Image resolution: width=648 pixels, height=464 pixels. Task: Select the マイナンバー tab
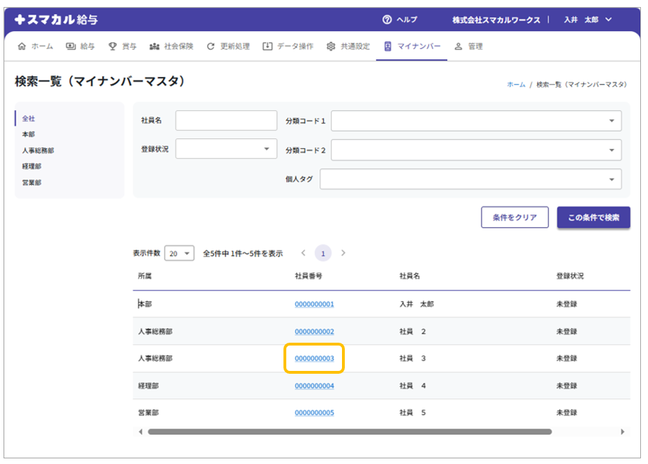[x=412, y=47]
